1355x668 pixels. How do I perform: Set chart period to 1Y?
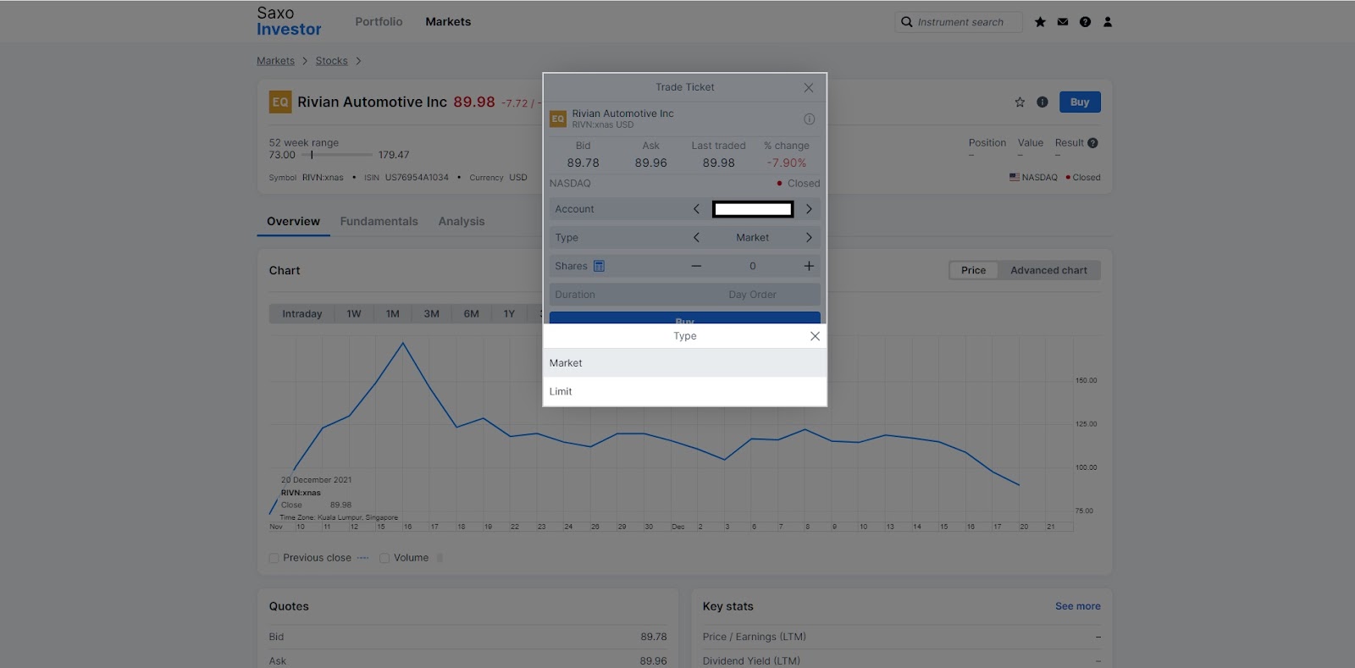[x=510, y=314]
